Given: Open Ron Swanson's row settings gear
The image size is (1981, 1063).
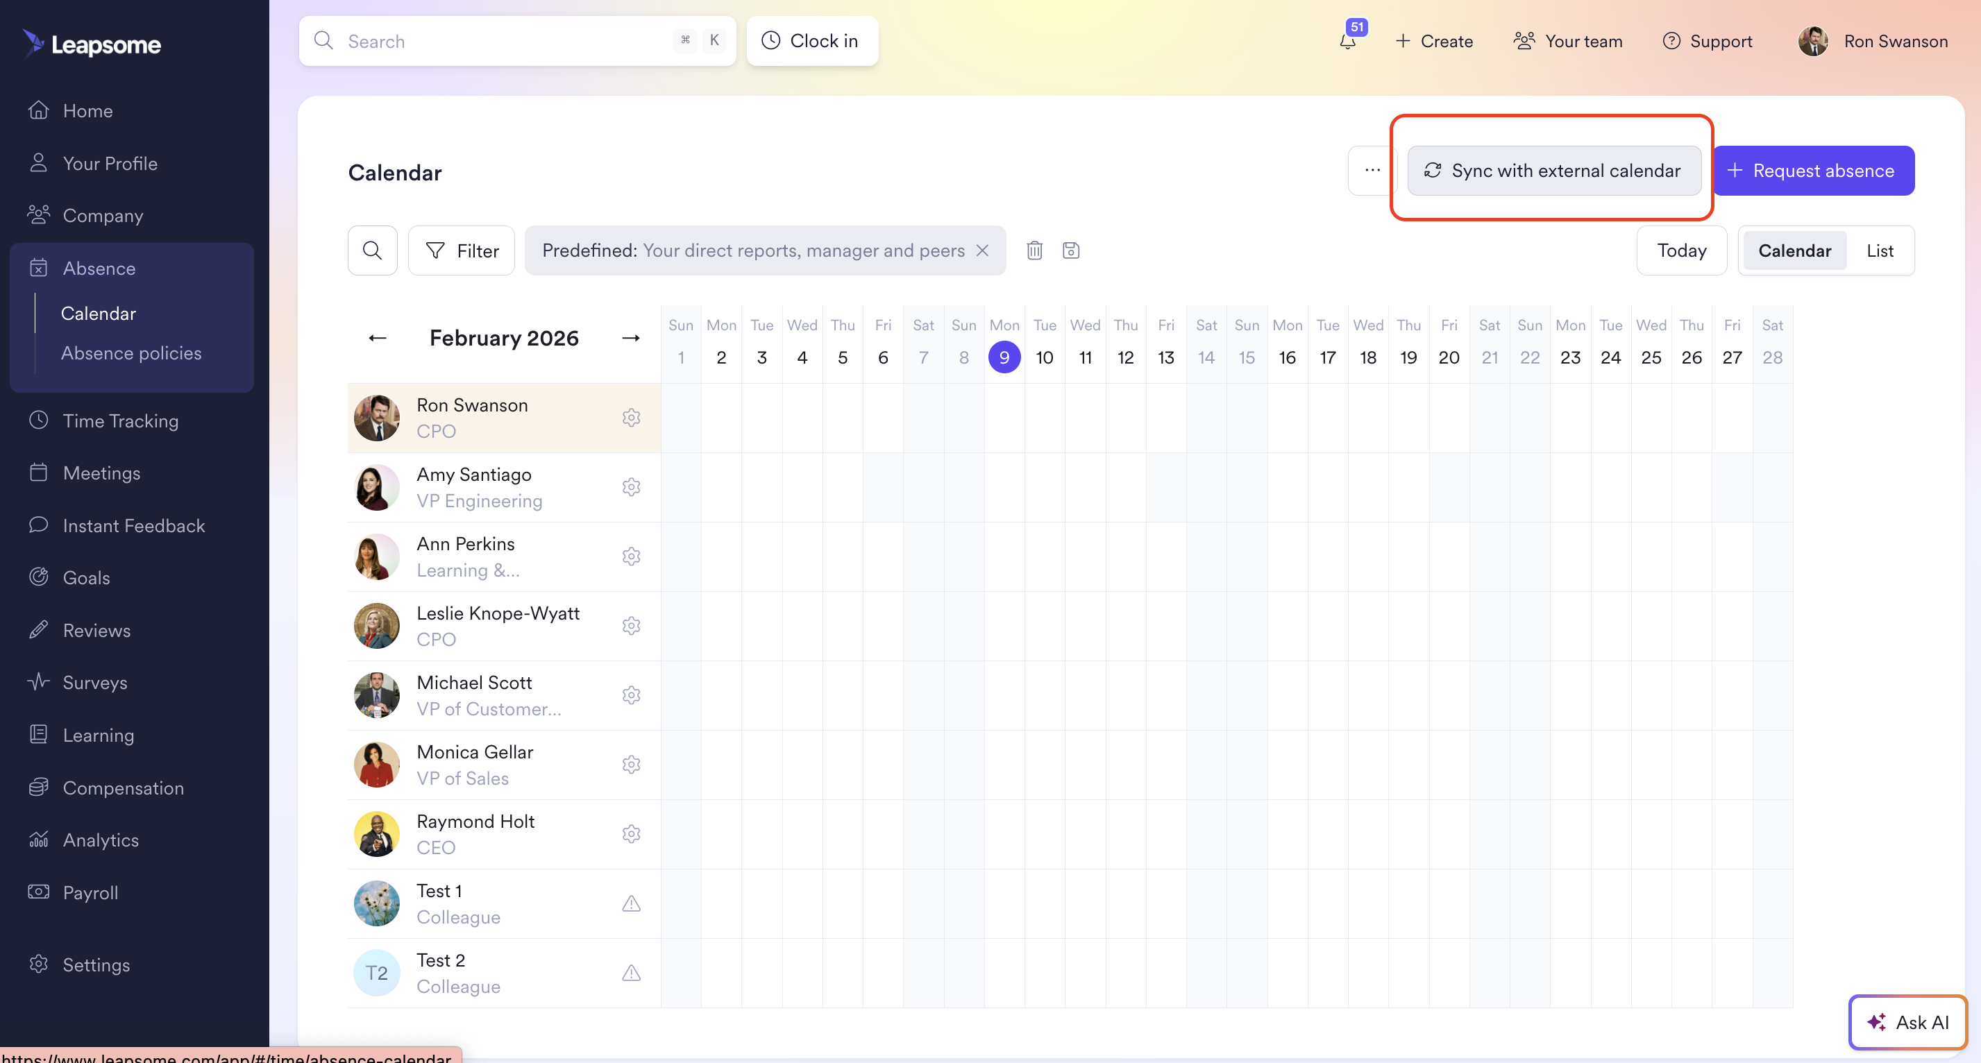Looking at the screenshot, I should pyautogui.click(x=630, y=418).
